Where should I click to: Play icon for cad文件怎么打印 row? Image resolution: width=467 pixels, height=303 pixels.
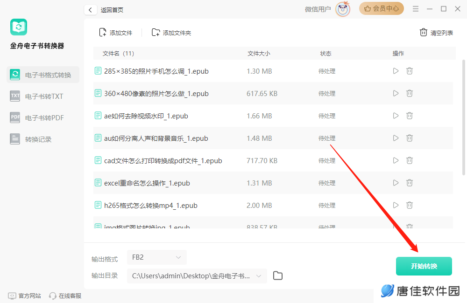point(396,160)
